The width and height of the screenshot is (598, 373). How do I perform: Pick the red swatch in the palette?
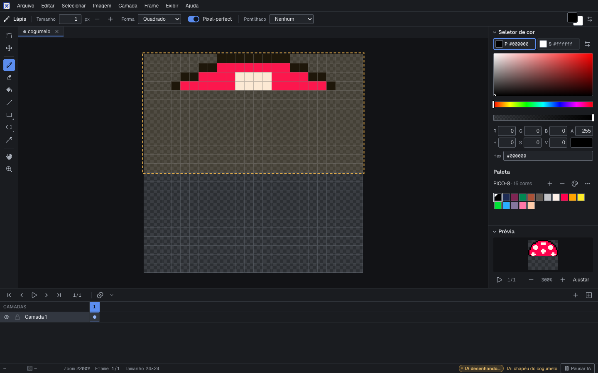(564, 197)
